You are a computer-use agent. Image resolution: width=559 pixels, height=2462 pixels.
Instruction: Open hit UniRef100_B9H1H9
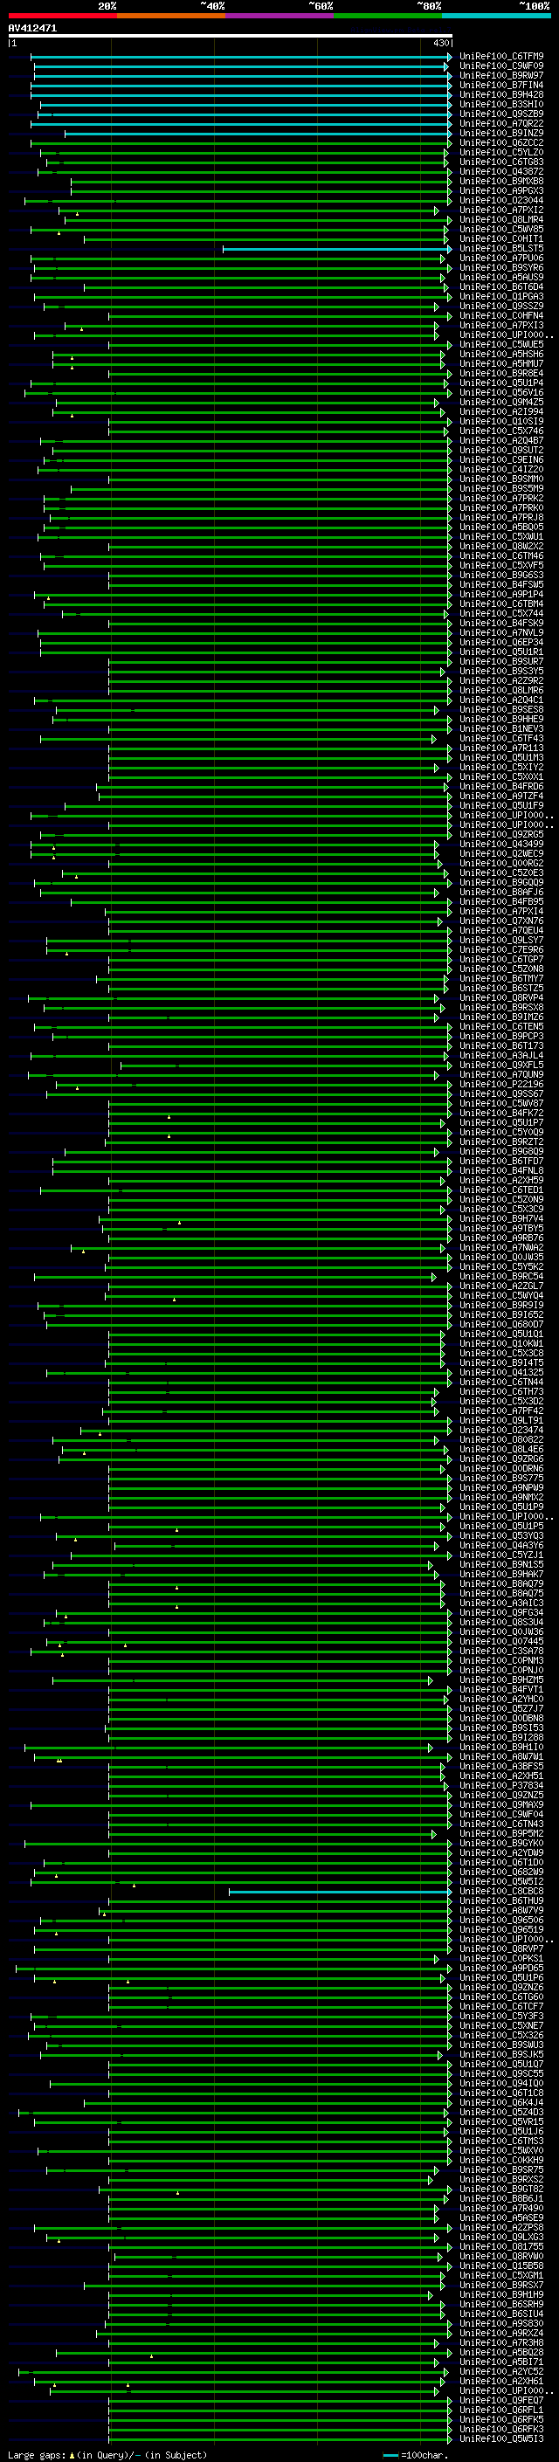(x=501, y=2294)
